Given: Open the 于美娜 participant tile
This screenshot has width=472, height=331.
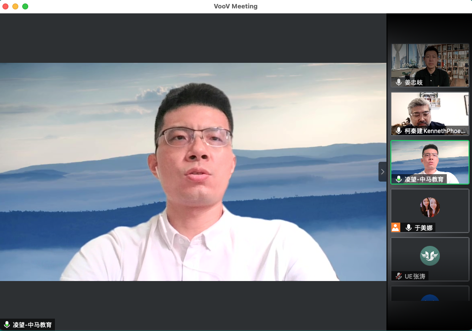Looking at the screenshot, I should (430, 211).
